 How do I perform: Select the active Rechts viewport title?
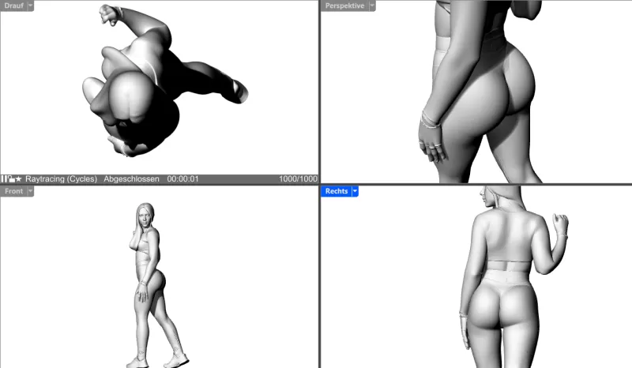(x=337, y=191)
